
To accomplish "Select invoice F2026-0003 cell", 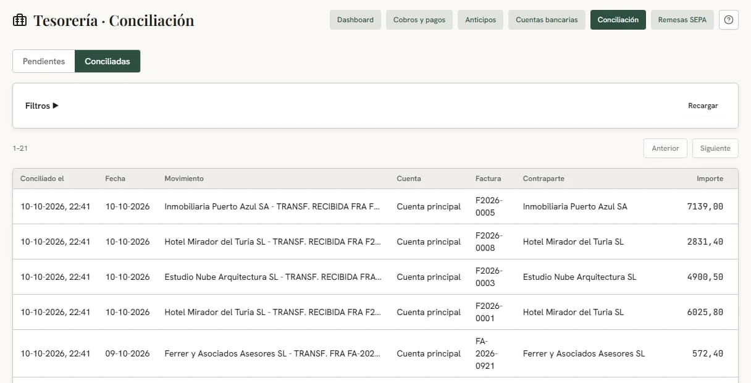I will tap(489, 277).
